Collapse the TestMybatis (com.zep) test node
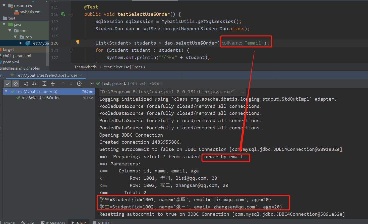 [6, 91]
